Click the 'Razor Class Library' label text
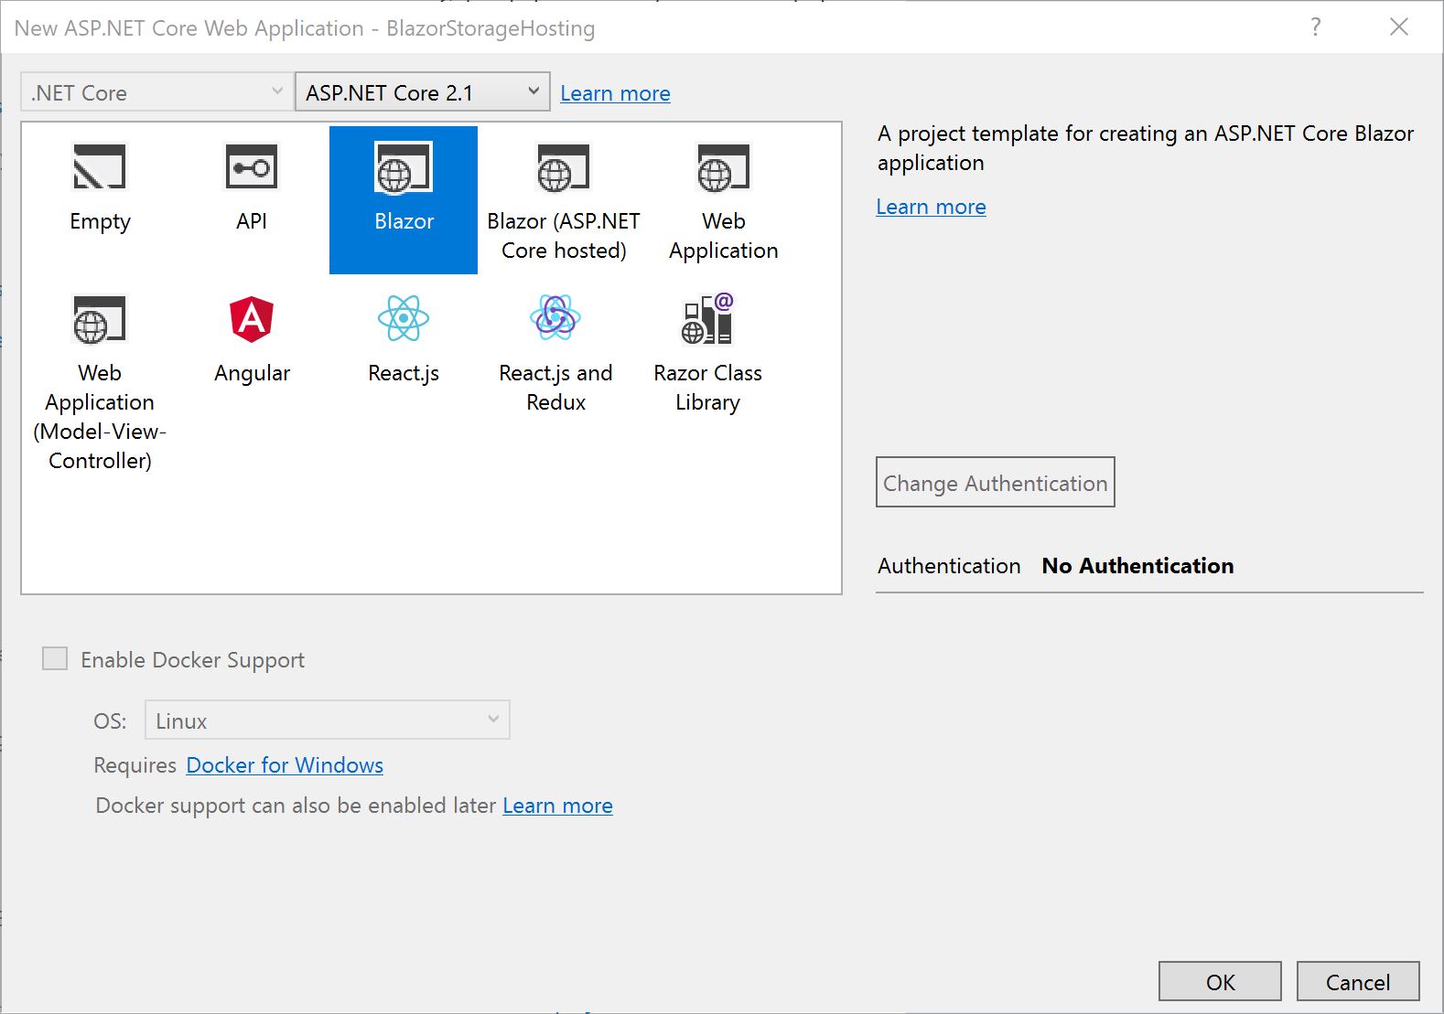This screenshot has width=1444, height=1014. click(x=707, y=388)
